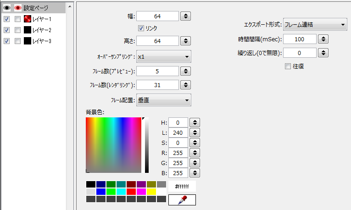Select the dark green palette swatch

click(111, 184)
